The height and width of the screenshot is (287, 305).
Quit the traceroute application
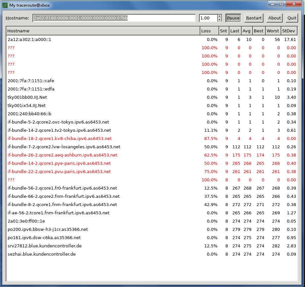(x=292, y=18)
